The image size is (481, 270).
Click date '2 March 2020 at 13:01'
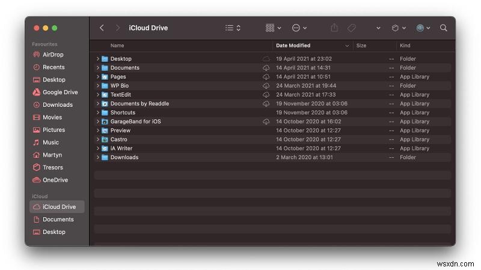pyautogui.click(x=304, y=157)
